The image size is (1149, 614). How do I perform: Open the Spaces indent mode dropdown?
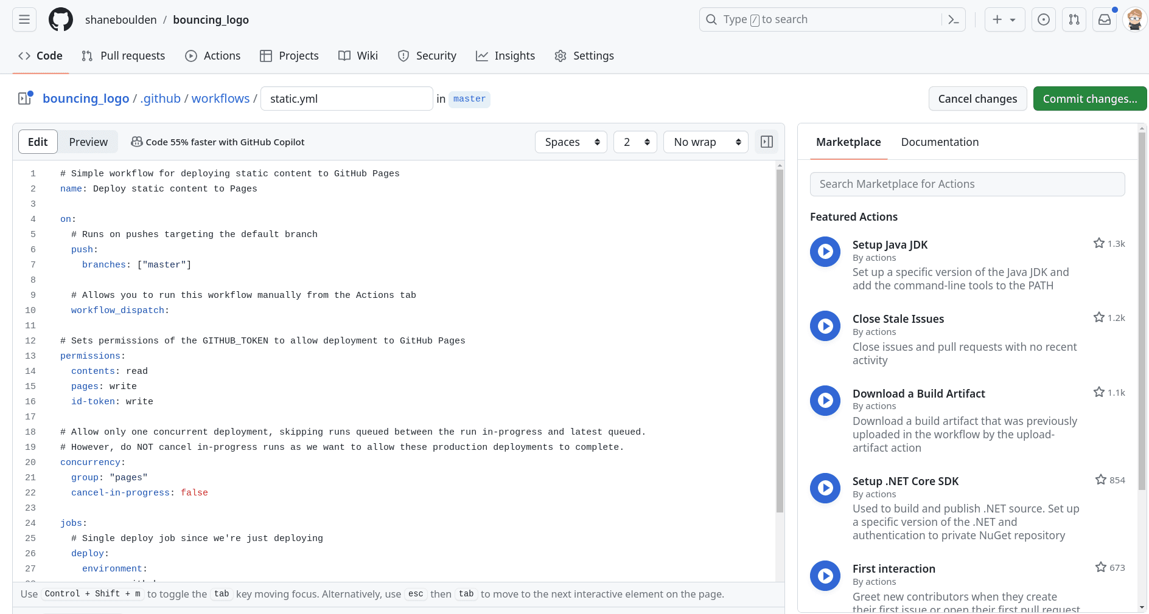pyautogui.click(x=571, y=142)
